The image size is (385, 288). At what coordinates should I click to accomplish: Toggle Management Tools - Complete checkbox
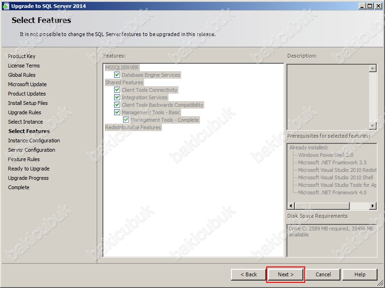coord(126,120)
